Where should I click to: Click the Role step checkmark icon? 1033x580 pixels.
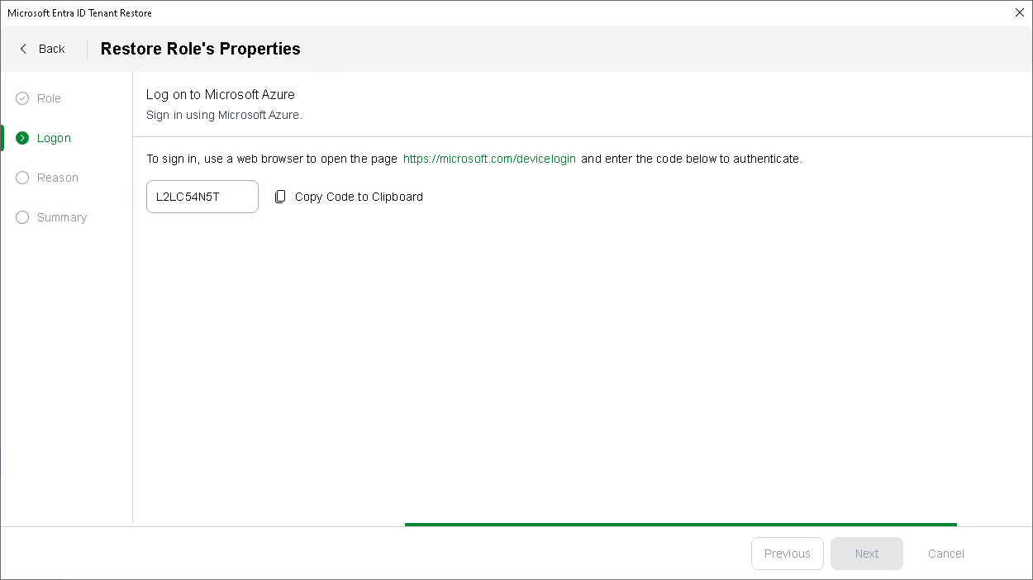[22, 98]
